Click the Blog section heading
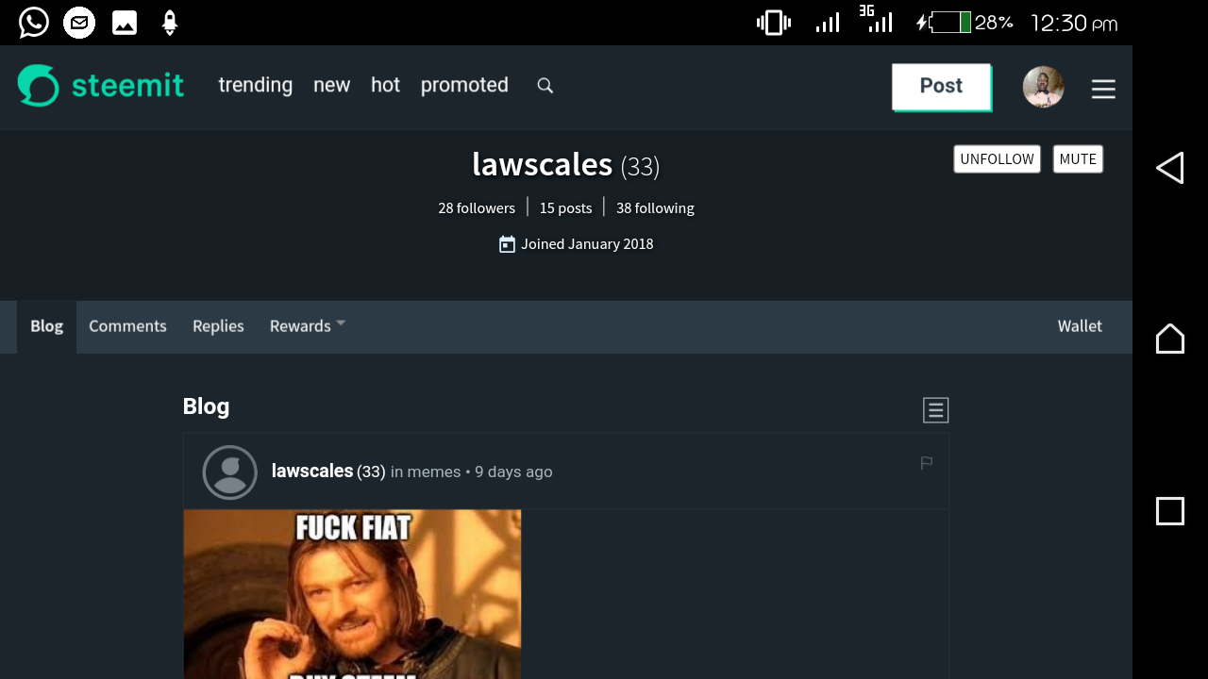Viewport: 1208px width, 679px height. click(206, 406)
